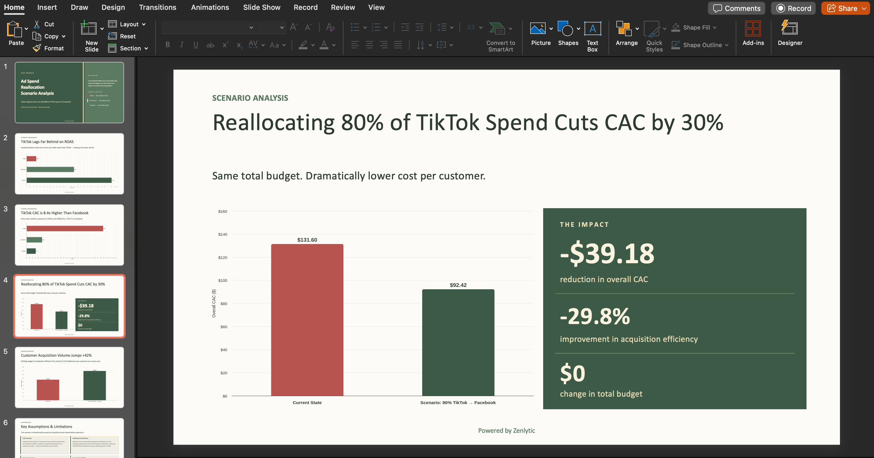The image size is (874, 458).
Task: Toggle Bold formatting
Action: (x=167, y=45)
